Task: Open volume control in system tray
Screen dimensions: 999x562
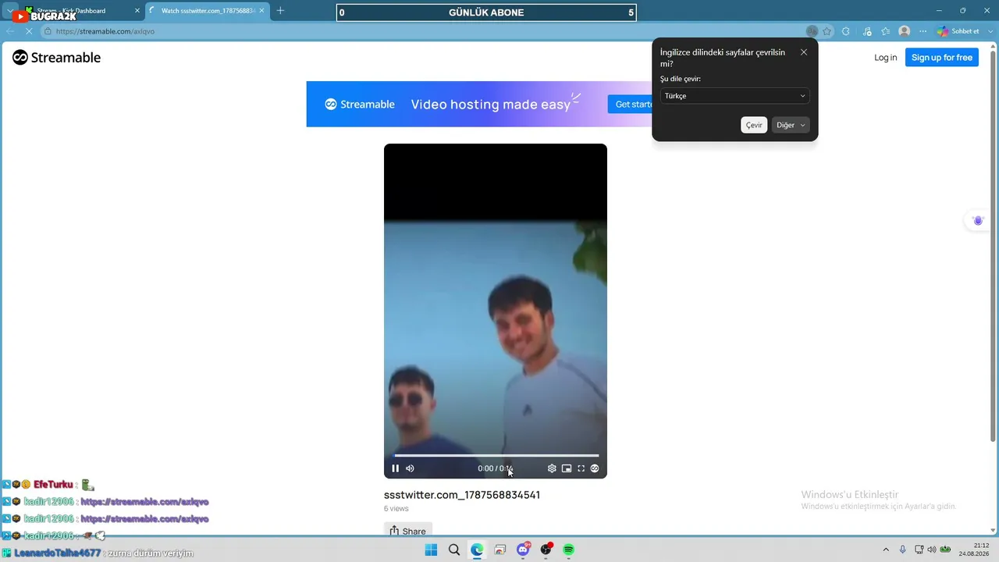Action: pos(932,550)
